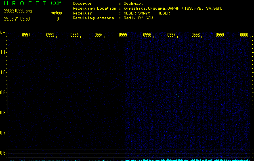254x161 pixels.
Task: Click the Receiver label
Action: click(82, 13)
